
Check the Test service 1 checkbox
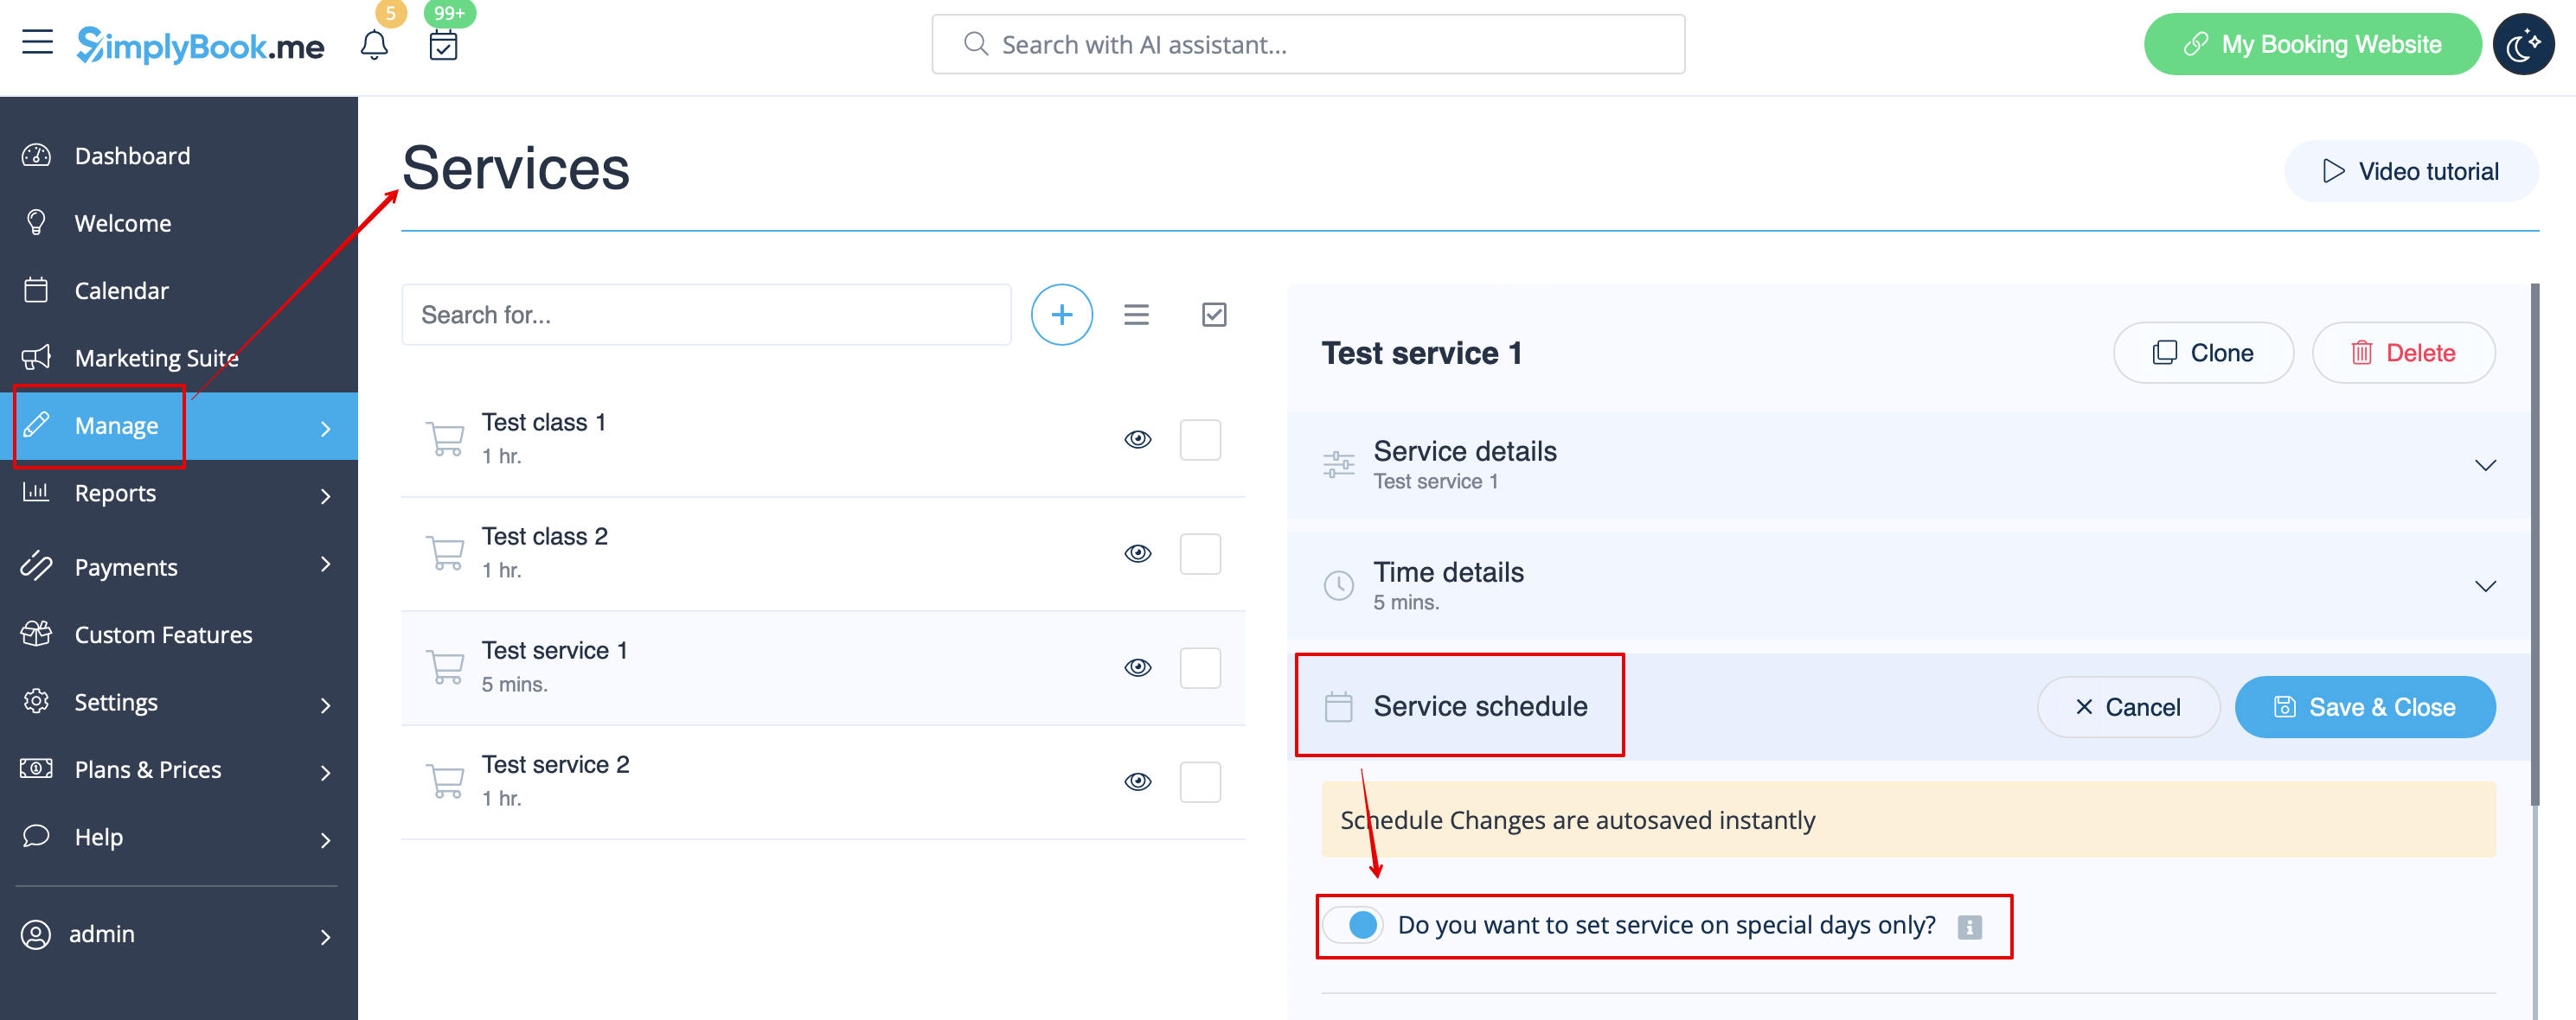[x=1200, y=667]
